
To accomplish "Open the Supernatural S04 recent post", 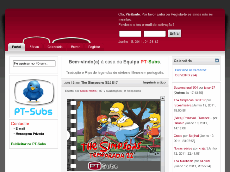I will point(186,87).
